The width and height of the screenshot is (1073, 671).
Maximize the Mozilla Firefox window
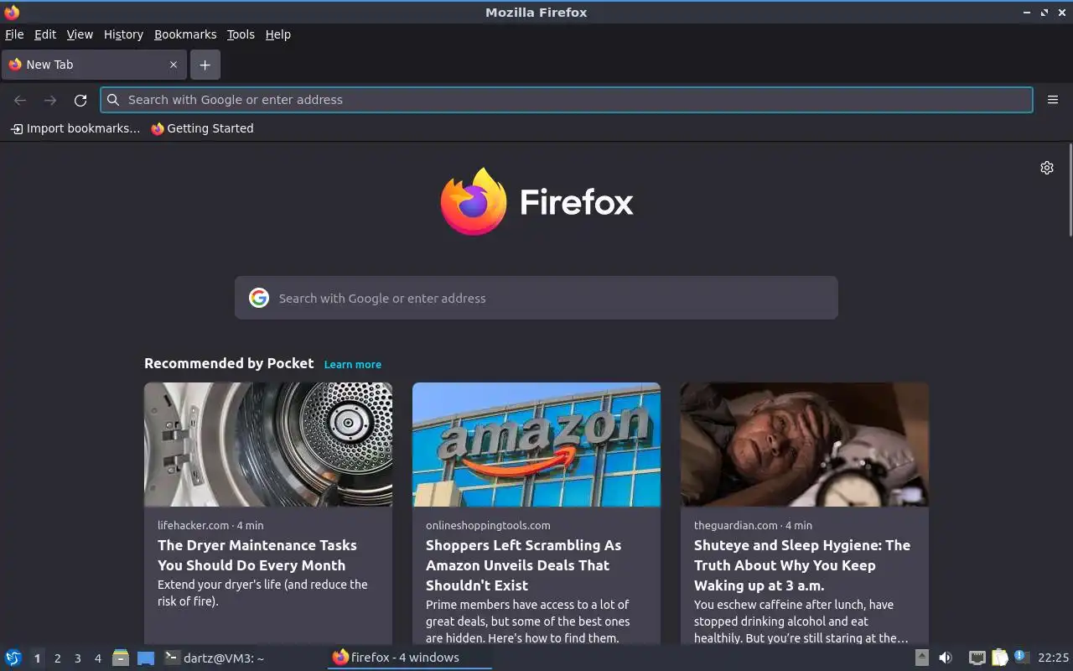tap(1044, 13)
